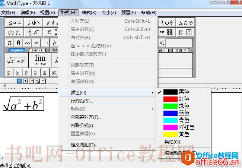Click the sqrt(a²+b²) formula in the editing area
242x168 pixels.
23,104
